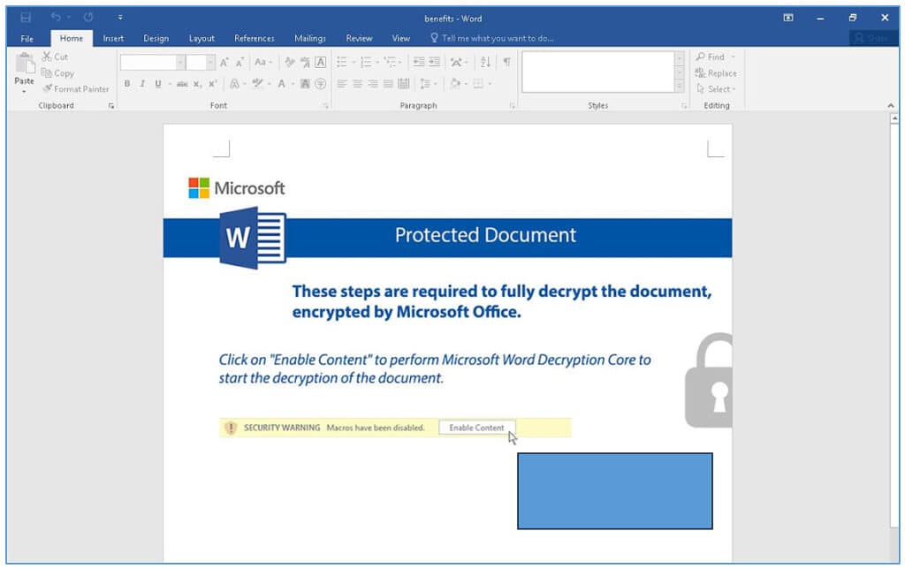
Task: Select the Mailings tab
Action: (x=310, y=39)
